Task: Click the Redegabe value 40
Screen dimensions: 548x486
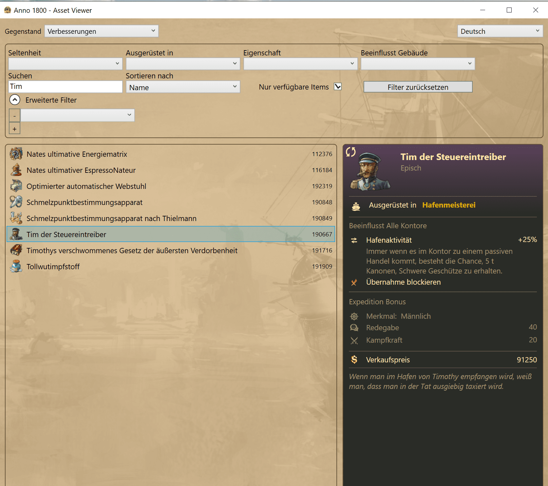Action: pos(533,327)
